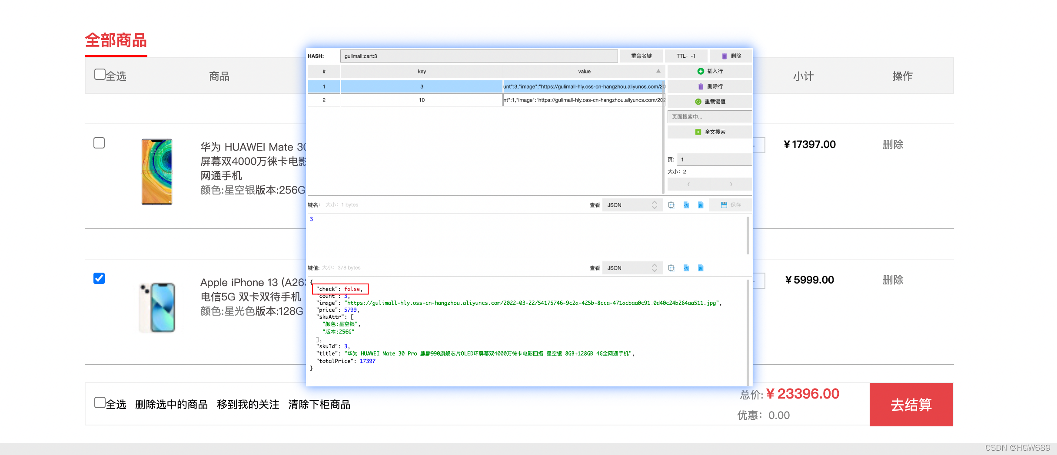Viewport: 1057px width, 455px height.
Task: Select the 全部商品 tab
Action: click(116, 40)
